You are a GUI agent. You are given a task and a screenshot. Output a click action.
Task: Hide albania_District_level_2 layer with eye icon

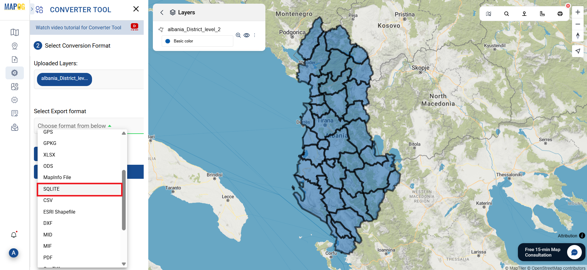(246, 35)
